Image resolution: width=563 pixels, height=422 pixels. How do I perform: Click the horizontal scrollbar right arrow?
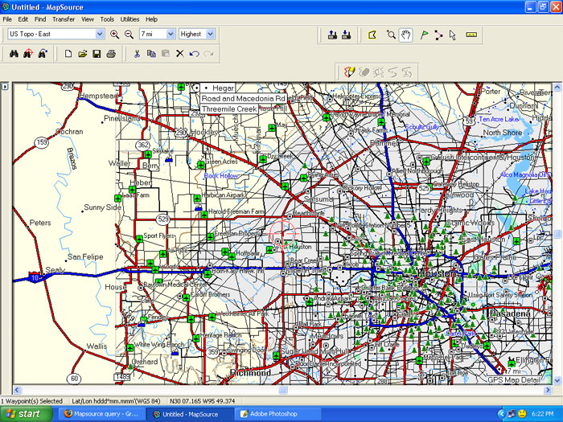(x=548, y=390)
